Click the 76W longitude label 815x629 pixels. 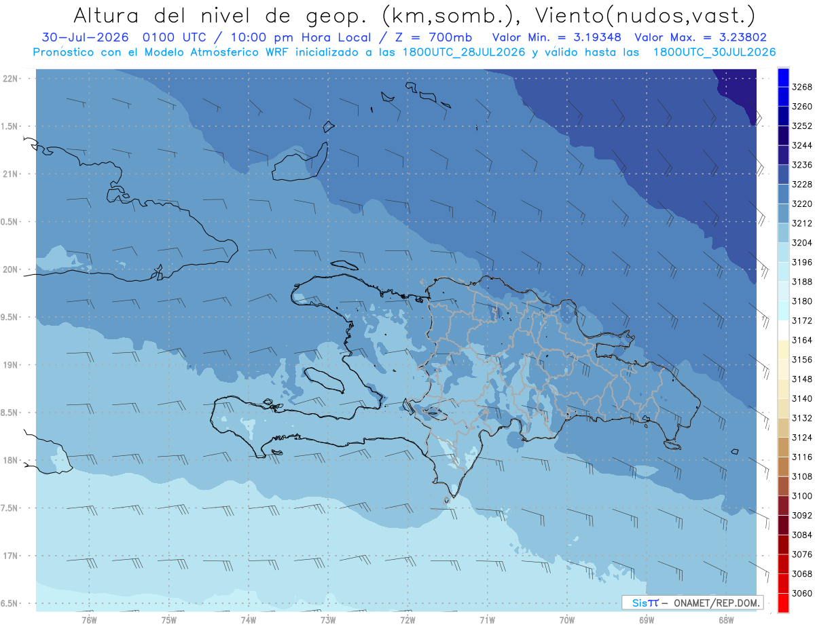(x=89, y=620)
